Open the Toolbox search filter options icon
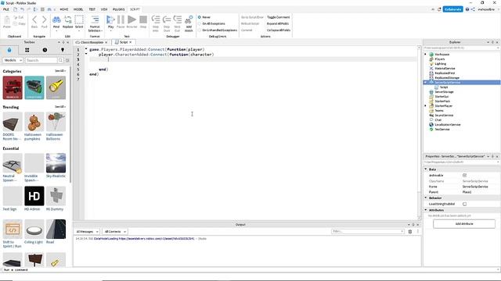 click(x=67, y=60)
